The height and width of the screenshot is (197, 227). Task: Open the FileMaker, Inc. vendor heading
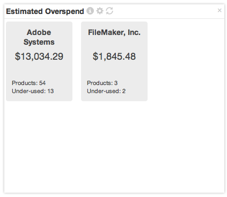coord(114,32)
